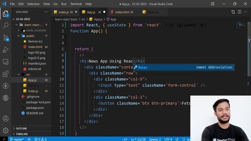Screen dimensions: 251x141
Task: Select UTF-8 encoding indicator
Action: (x=168, y=139)
